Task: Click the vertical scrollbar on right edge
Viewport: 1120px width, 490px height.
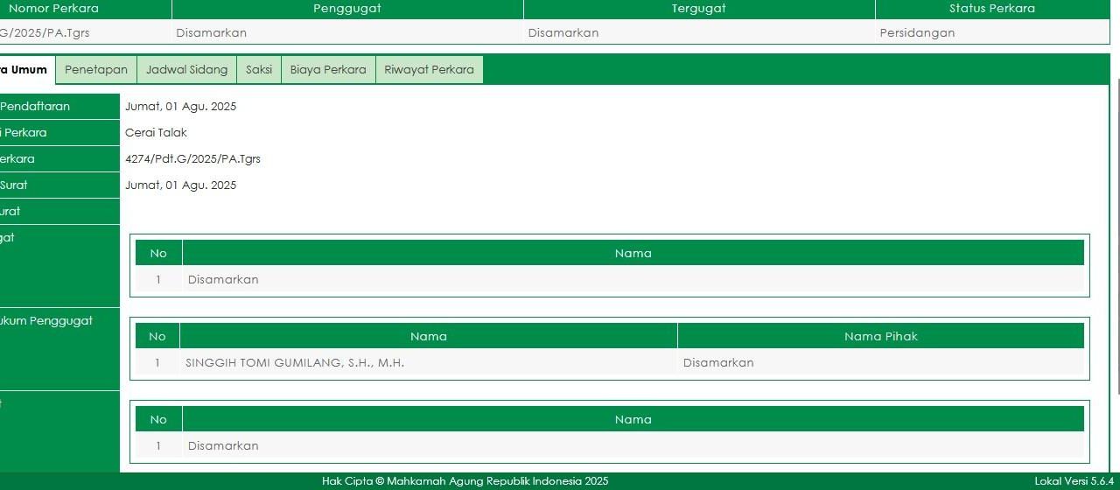Action: click(x=1117, y=262)
